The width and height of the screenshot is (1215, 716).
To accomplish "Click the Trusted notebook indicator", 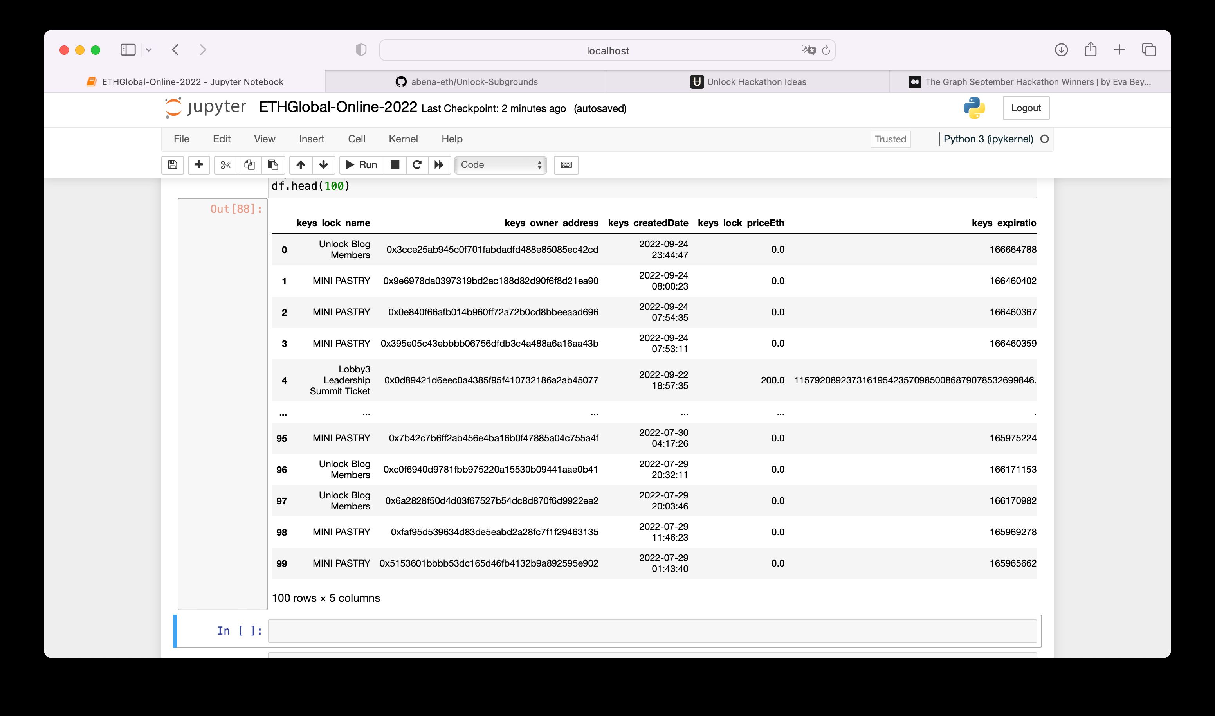I will pyautogui.click(x=891, y=139).
